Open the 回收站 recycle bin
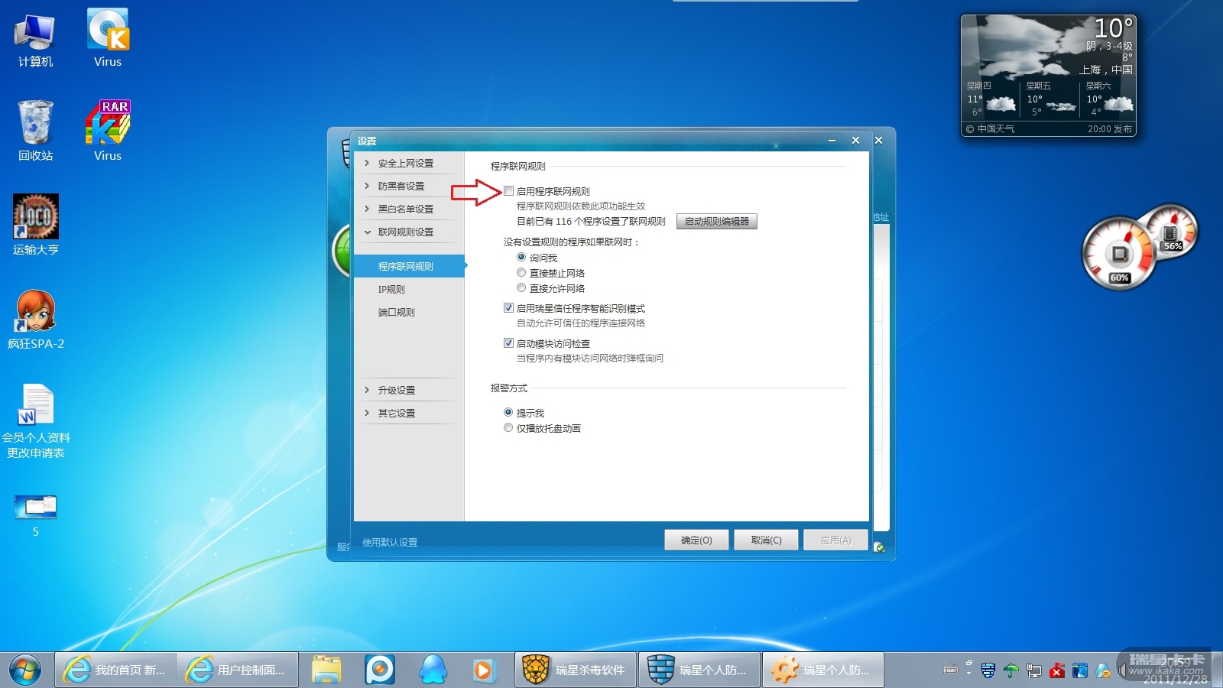 coord(35,131)
